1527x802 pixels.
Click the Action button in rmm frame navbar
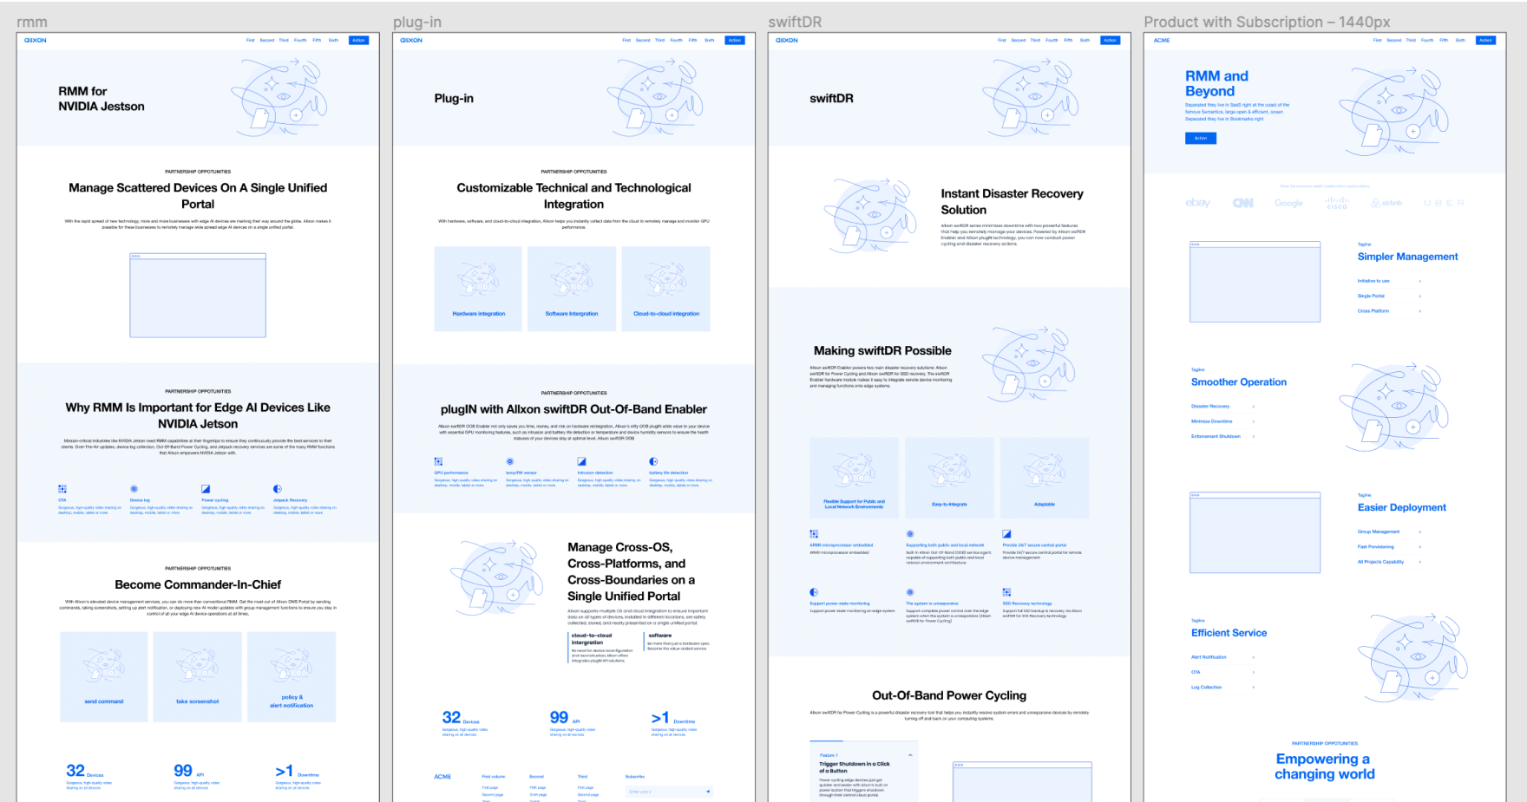tap(358, 40)
